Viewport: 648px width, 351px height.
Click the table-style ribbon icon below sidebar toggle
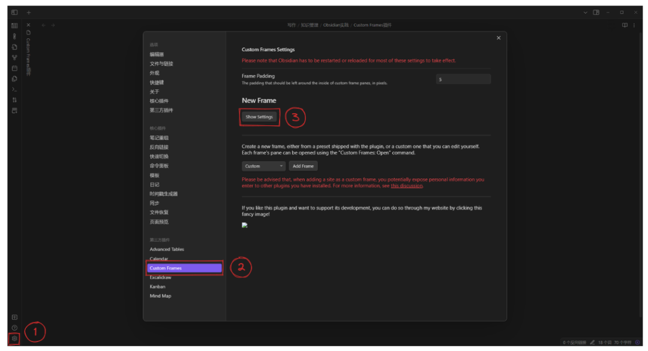pos(14,26)
